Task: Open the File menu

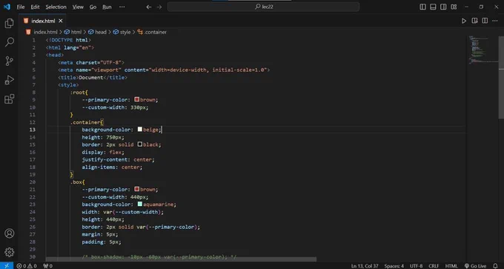Action: coord(21,7)
